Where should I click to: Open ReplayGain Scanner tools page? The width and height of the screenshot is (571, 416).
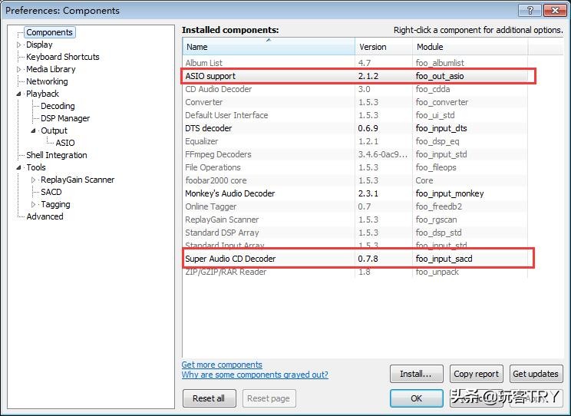click(78, 180)
